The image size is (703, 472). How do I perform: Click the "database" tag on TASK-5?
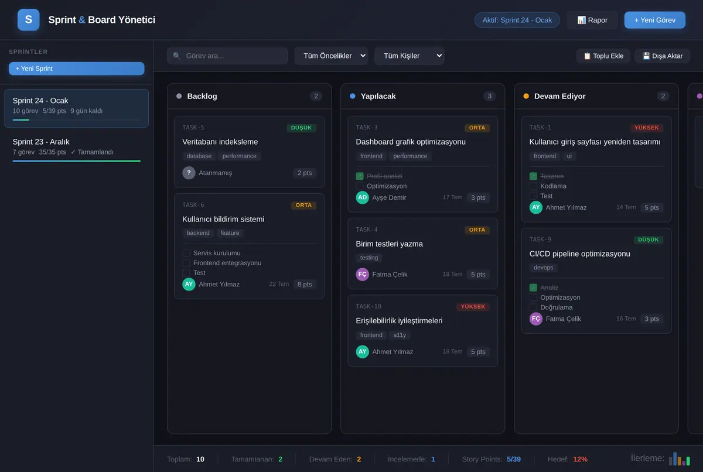(x=199, y=156)
